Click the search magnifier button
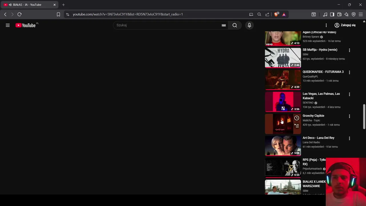The image size is (366, 206). coord(235,25)
